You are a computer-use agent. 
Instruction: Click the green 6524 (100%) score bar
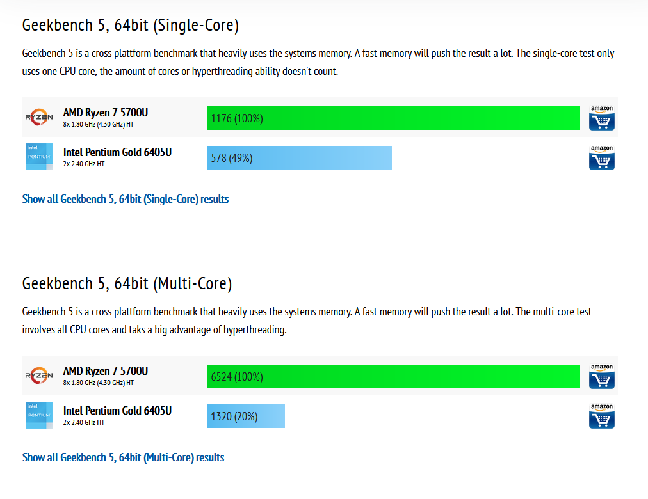393,376
